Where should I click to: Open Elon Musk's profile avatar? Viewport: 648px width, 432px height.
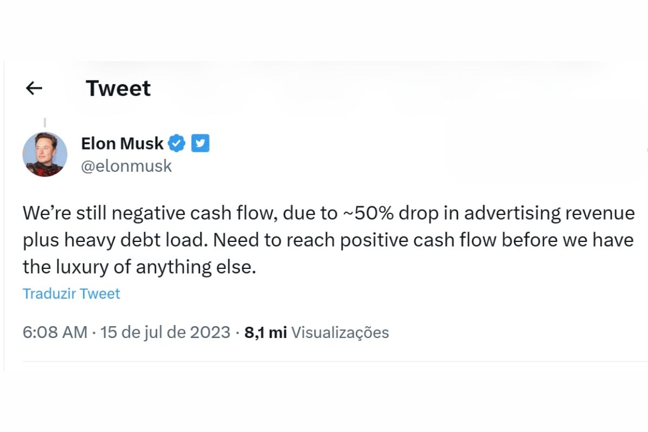click(x=45, y=154)
